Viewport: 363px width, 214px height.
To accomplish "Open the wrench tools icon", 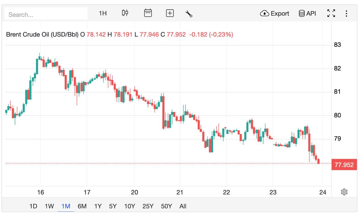I will point(189,14).
